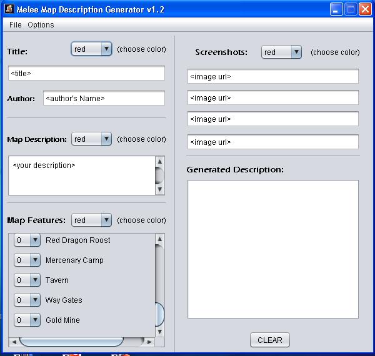Open the Red Dragon Roost count dropdown
The image size is (375, 356).
coord(27,240)
